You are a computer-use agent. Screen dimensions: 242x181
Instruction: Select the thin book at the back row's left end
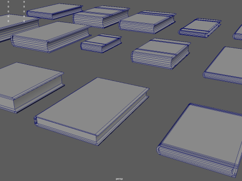[x=54, y=11]
